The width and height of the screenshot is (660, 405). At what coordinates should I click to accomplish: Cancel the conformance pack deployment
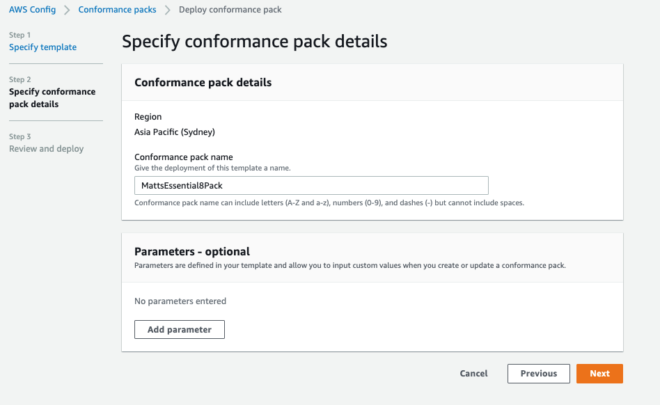473,374
